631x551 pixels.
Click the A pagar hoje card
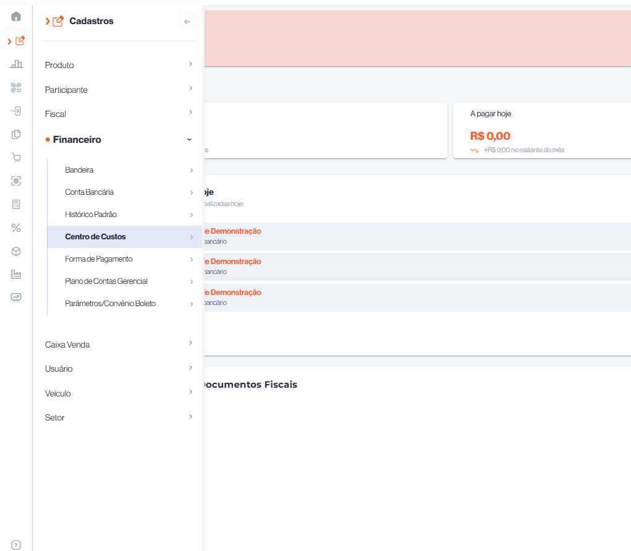541,131
